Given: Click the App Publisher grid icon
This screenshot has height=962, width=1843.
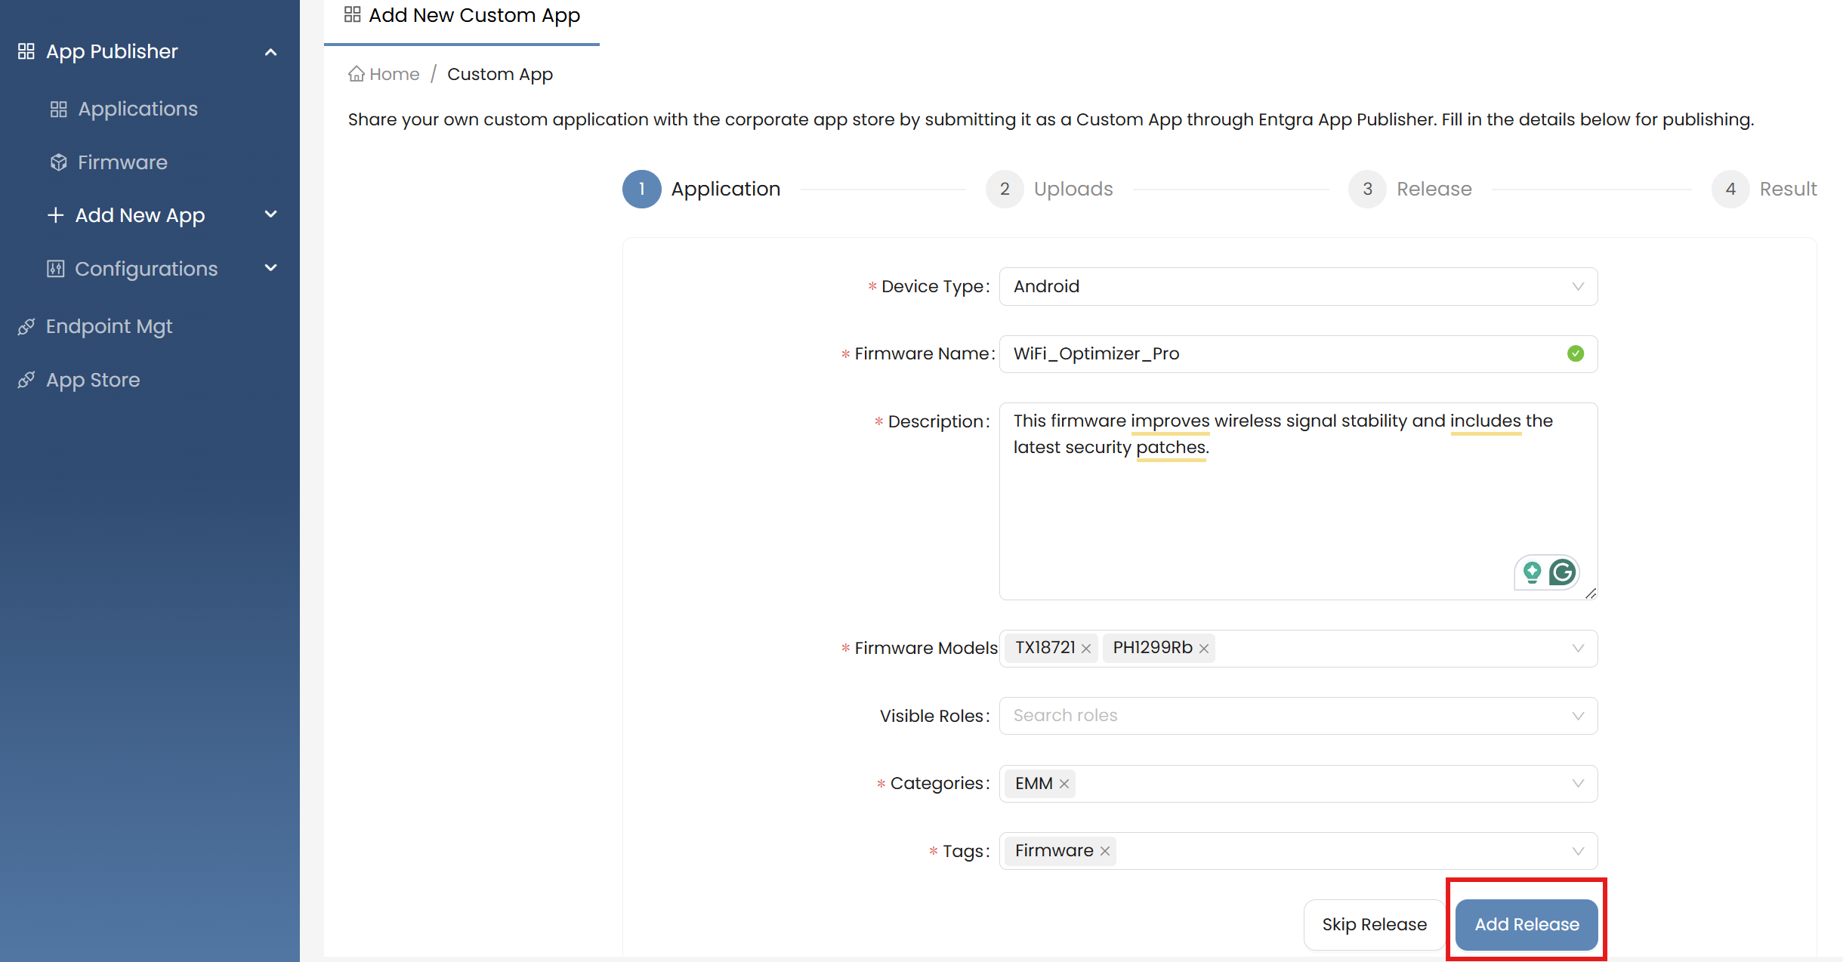Looking at the screenshot, I should point(26,51).
